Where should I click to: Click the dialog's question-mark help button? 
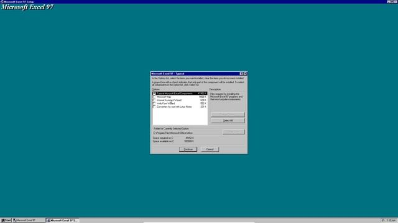click(241, 74)
